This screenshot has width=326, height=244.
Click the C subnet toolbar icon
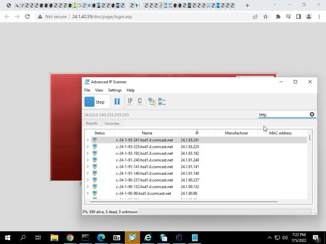pyautogui.click(x=140, y=101)
